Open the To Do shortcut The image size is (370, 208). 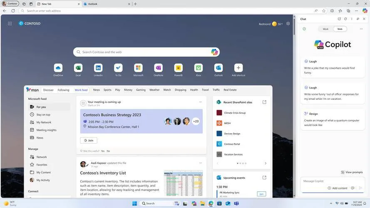click(118, 68)
